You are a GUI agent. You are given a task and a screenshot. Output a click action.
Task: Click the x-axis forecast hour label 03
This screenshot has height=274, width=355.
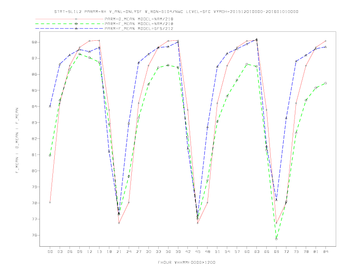click(x=60, y=252)
